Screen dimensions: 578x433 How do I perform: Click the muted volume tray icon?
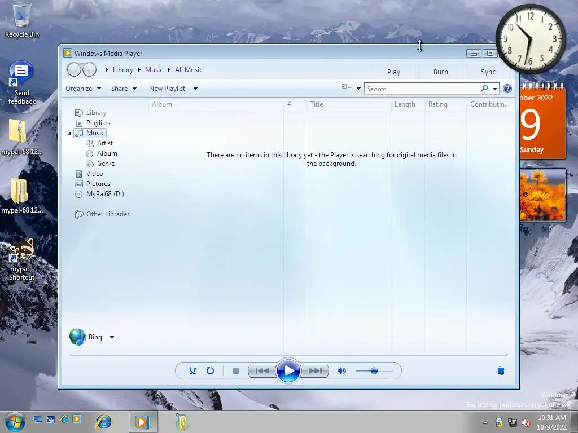point(527,422)
